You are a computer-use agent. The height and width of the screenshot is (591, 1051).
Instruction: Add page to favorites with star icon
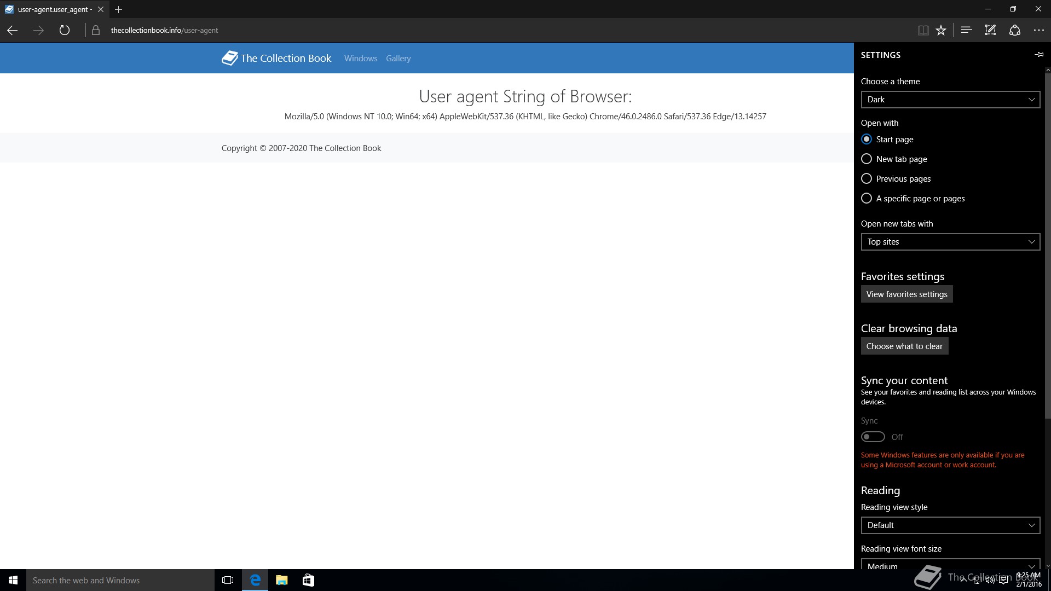pyautogui.click(x=941, y=31)
